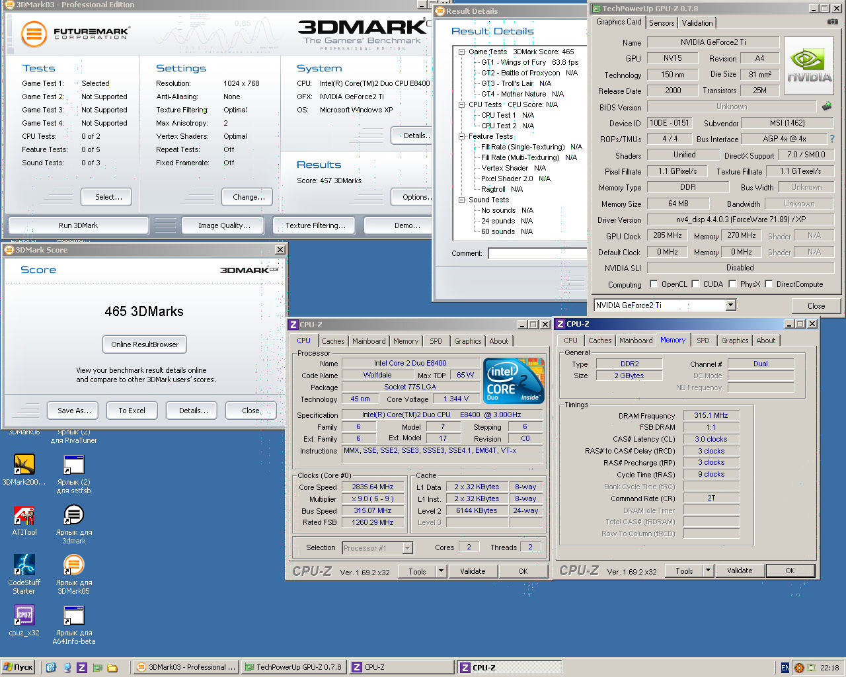Click the Result Details window title icon

440,11
